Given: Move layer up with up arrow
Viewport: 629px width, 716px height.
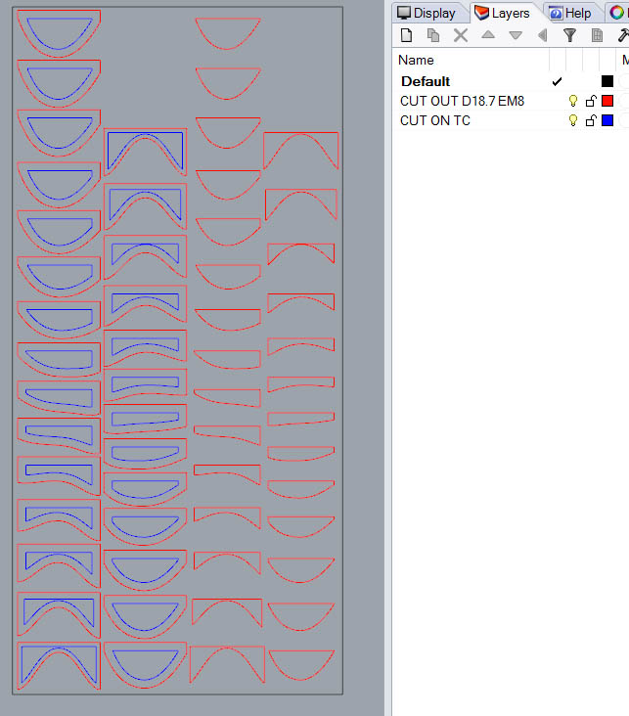Looking at the screenshot, I should (488, 34).
